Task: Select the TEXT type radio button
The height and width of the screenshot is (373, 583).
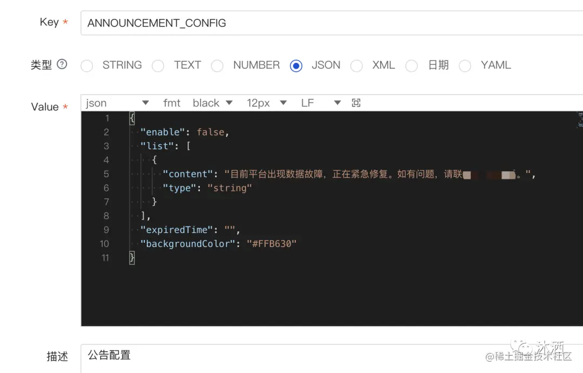Action: (x=158, y=66)
